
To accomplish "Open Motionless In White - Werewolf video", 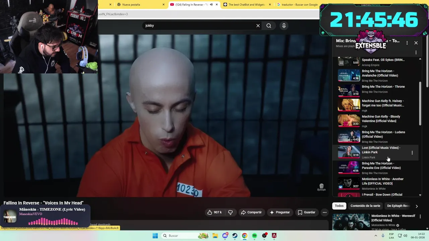I will 393,218.
